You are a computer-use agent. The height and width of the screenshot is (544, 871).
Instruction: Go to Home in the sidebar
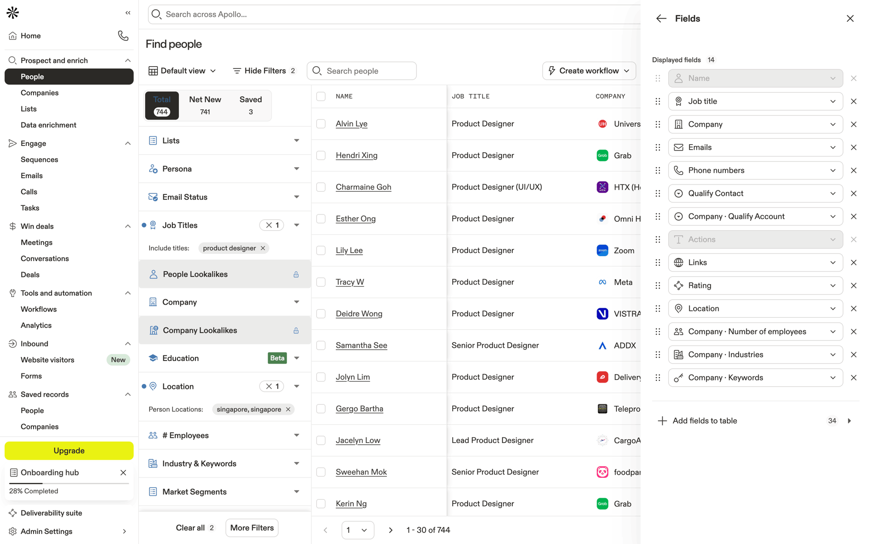pos(30,36)
